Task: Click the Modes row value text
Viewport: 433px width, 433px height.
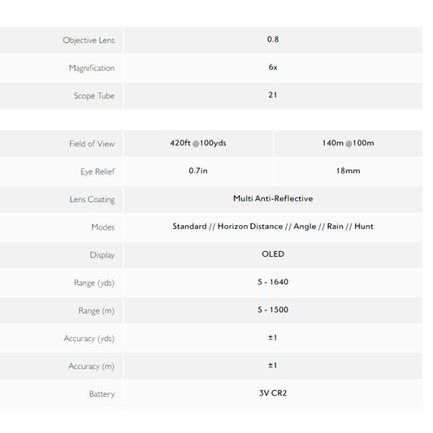Action: click(x=273, y=227)
